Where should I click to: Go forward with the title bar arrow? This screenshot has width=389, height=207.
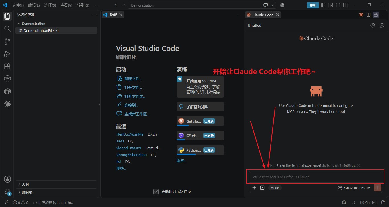(124, 5)
